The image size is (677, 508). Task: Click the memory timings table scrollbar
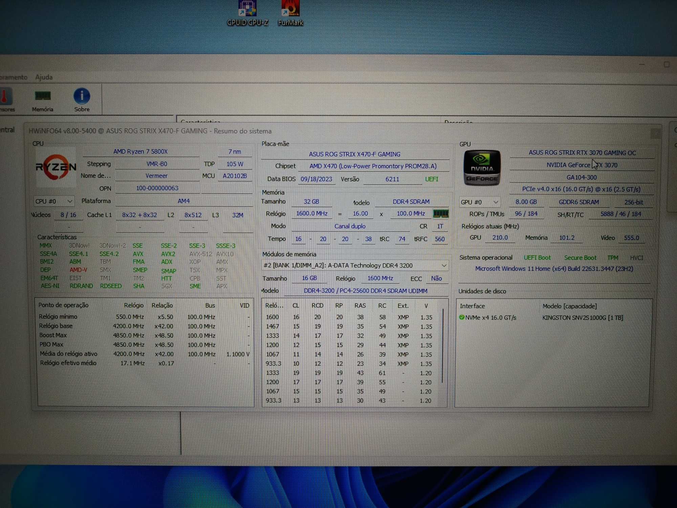(443, 345)
